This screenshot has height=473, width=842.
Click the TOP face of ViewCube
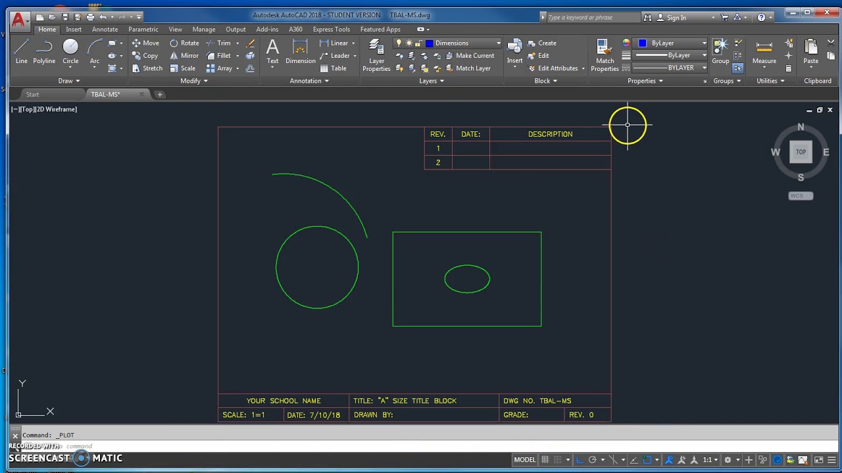click(x=801, y=152)
